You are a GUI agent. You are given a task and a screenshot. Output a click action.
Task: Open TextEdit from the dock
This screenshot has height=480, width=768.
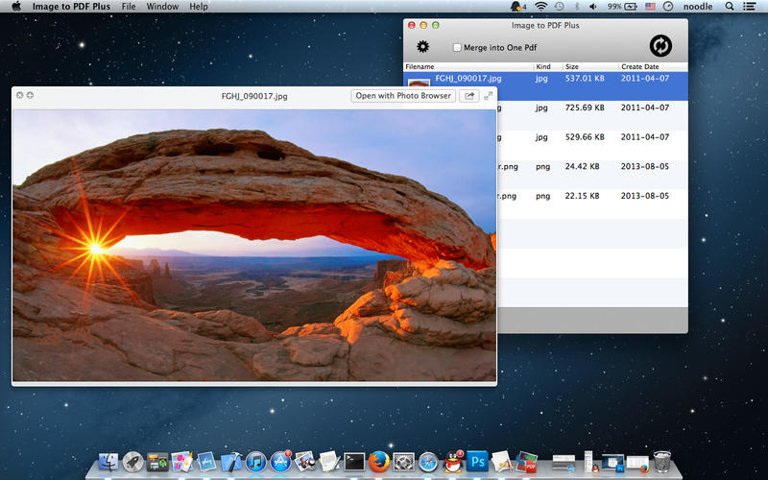329,462
